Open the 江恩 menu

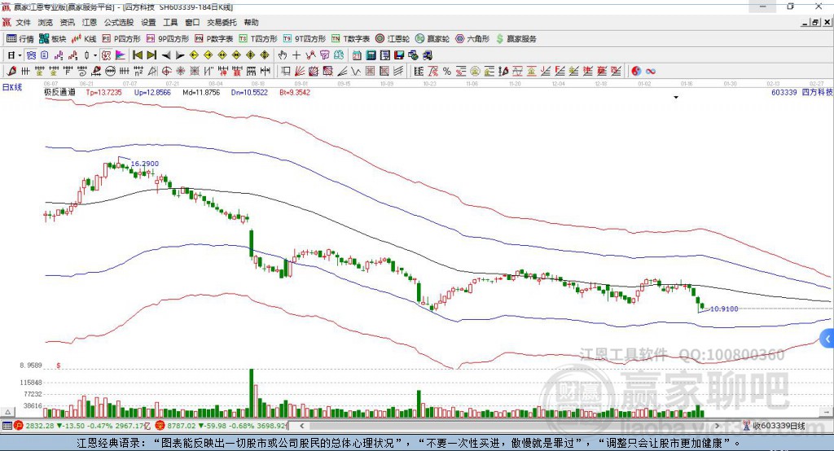[x=90, y=22]
